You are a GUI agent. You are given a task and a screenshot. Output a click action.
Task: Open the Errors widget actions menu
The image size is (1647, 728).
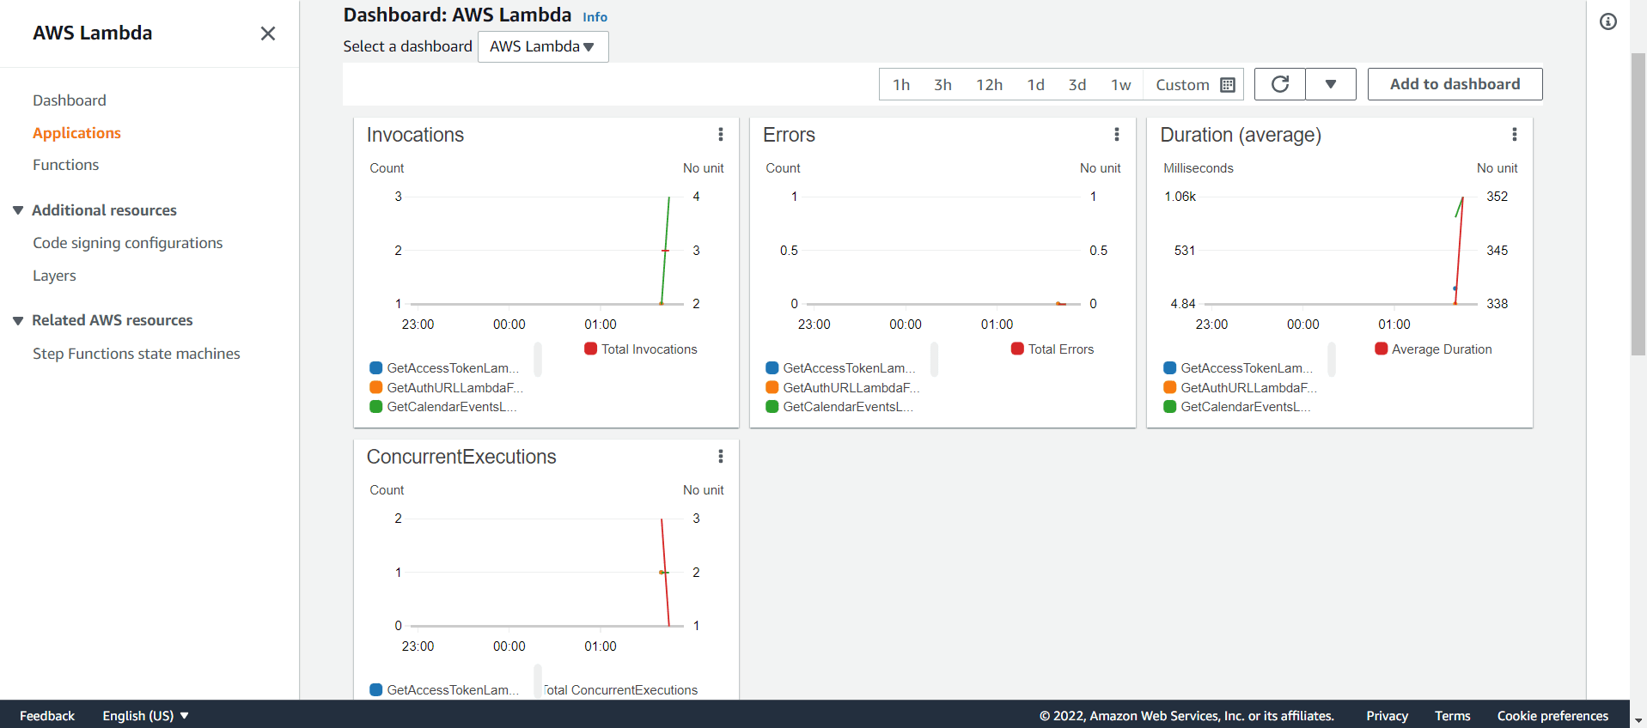click(x=1116, y=135)
